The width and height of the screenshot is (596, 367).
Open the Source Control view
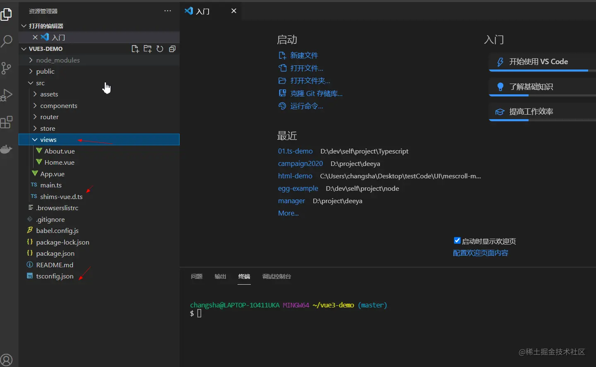6,68
